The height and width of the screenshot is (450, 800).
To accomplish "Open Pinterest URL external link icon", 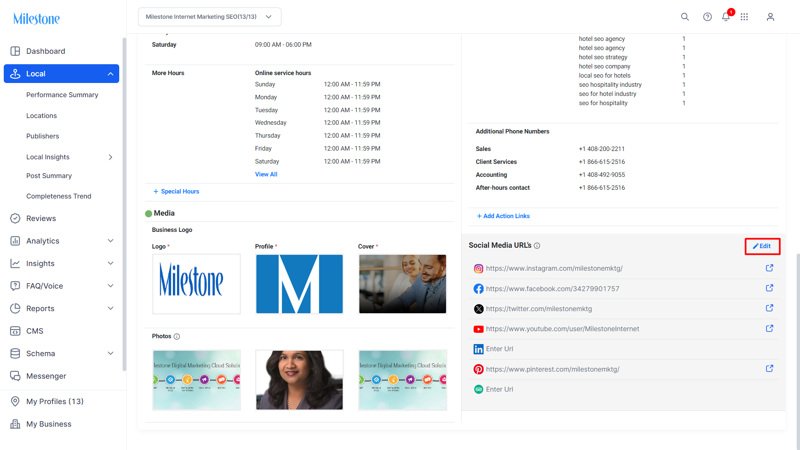I will coord(770,369).
